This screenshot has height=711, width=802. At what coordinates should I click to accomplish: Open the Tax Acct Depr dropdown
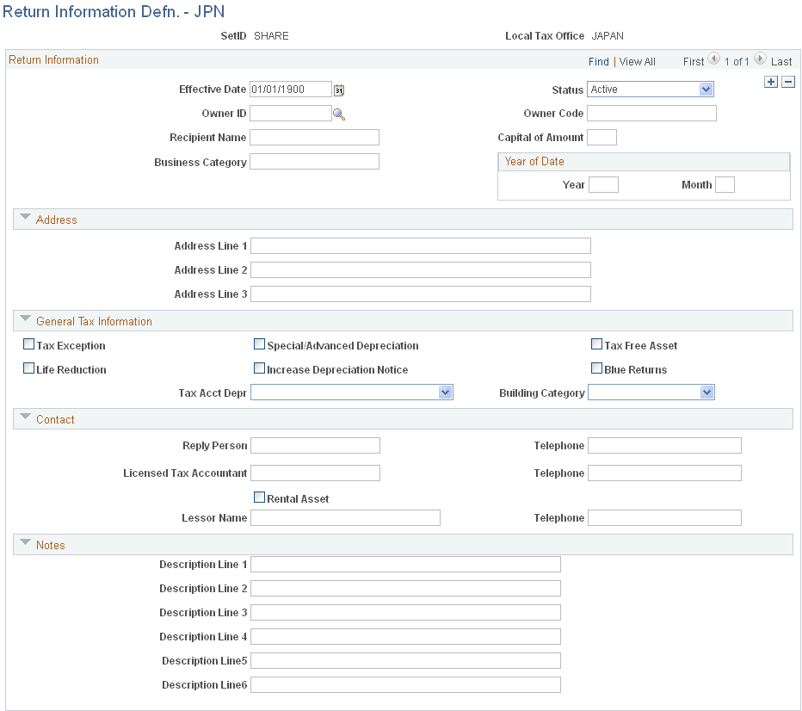pos(446,392)
